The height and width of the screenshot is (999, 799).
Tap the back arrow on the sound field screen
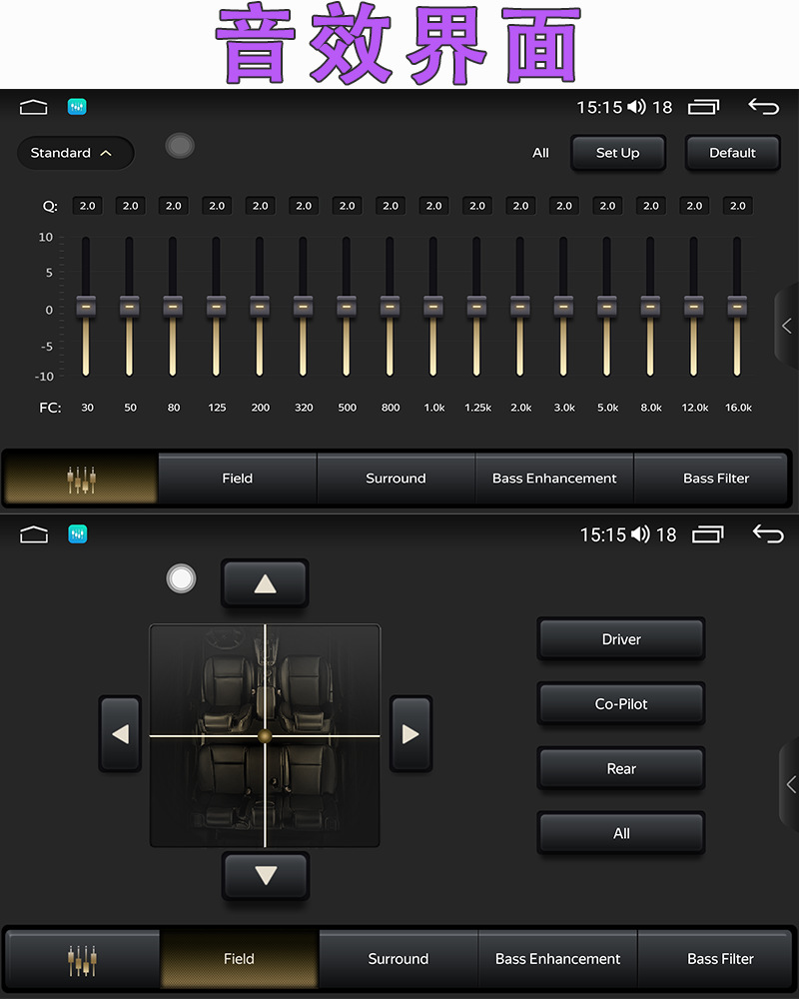767,534
